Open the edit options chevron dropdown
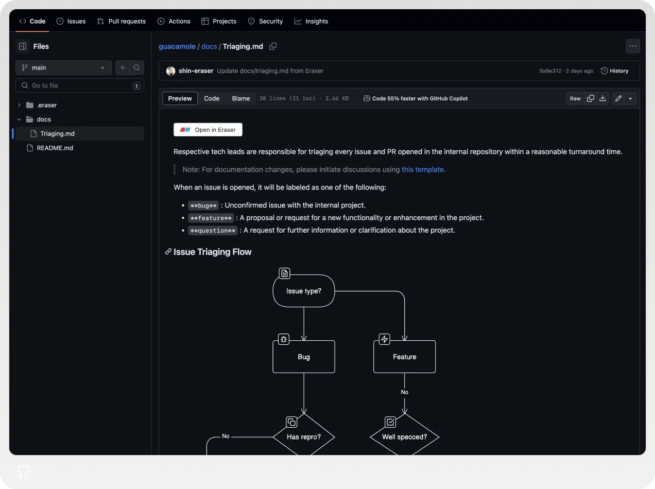The image size is (655, 489). 630,98
